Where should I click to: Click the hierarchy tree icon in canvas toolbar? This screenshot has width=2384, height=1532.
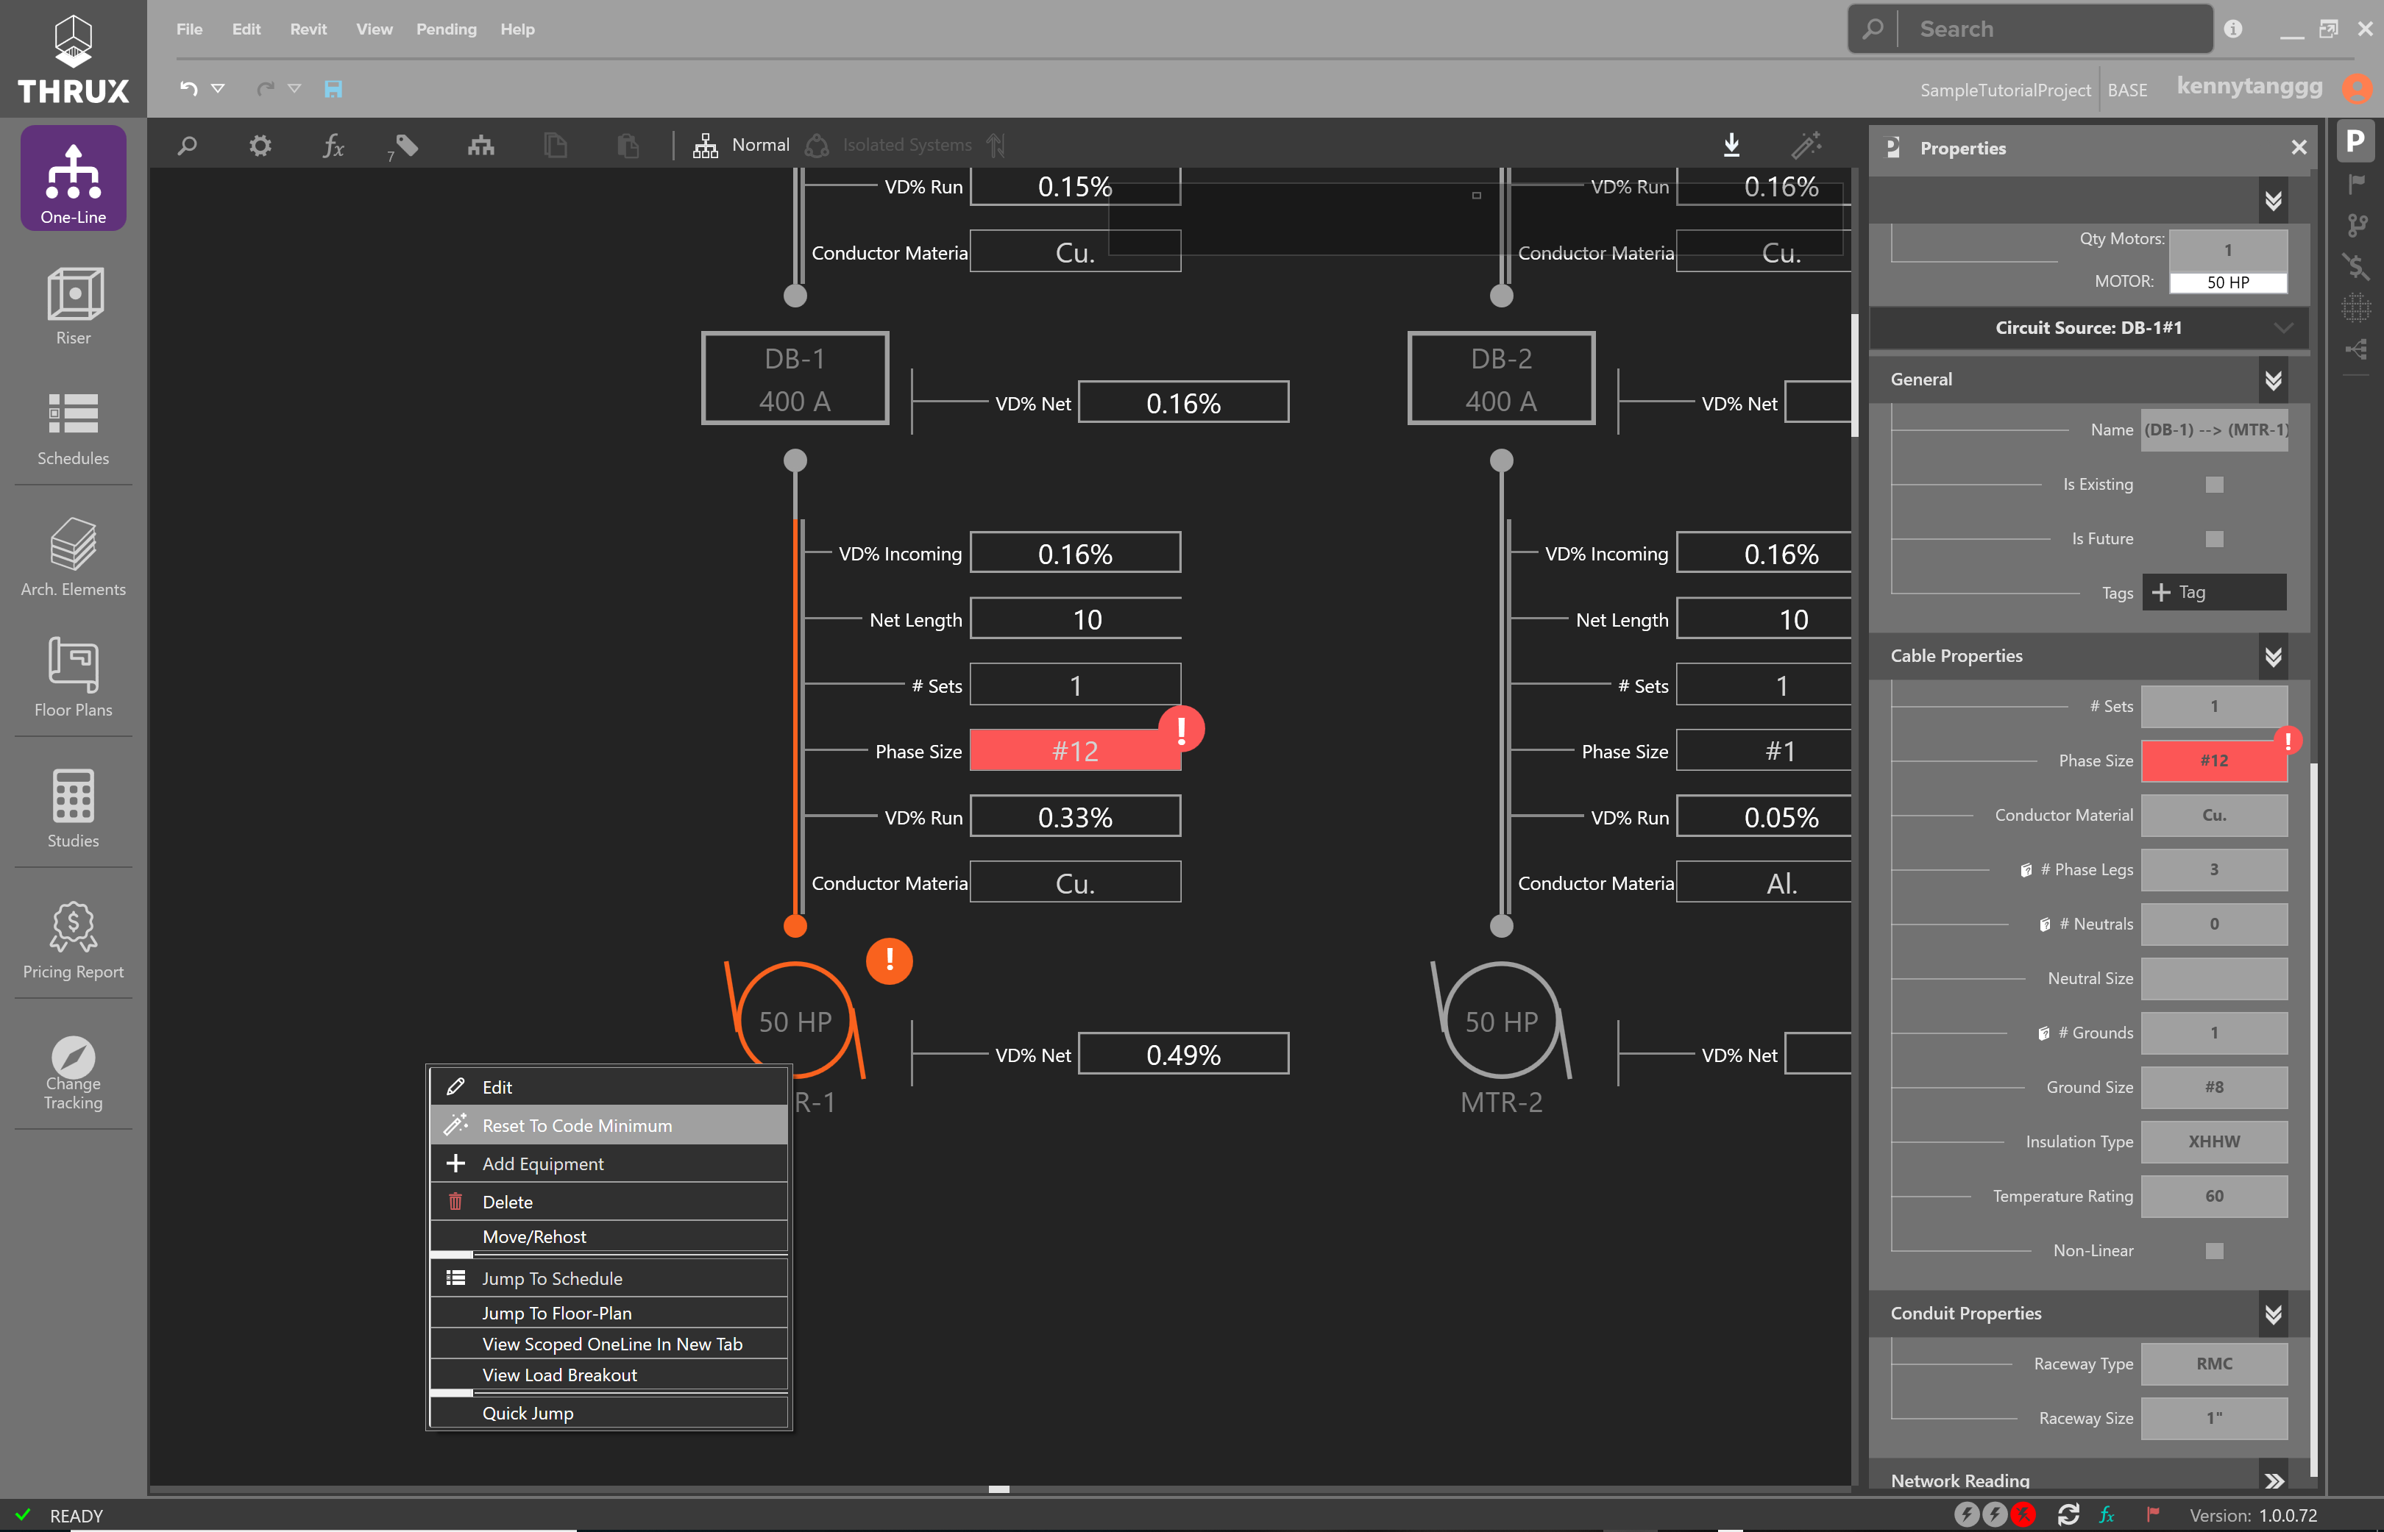[480, 145]
